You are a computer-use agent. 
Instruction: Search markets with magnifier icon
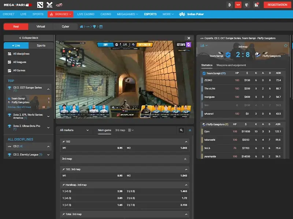click(181, 130)
